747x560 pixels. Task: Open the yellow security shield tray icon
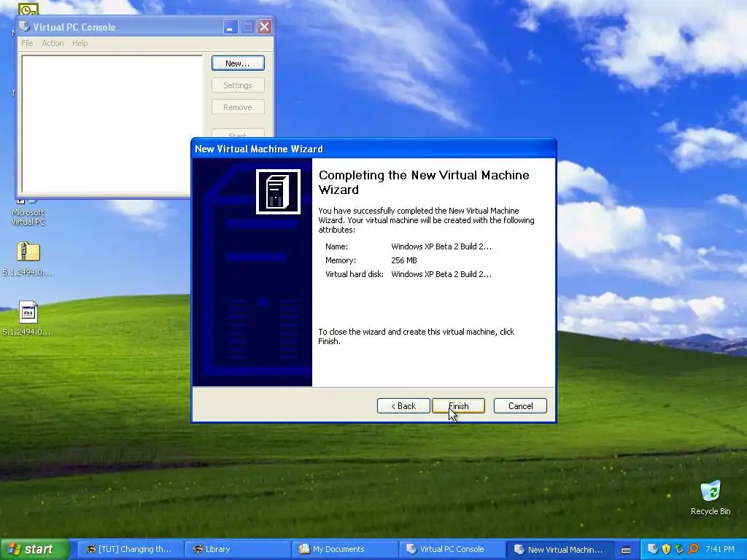[666, 549]
